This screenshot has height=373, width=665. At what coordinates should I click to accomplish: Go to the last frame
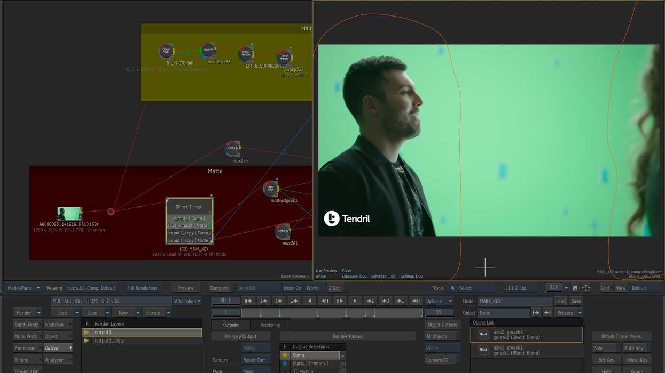pos(416,301)
